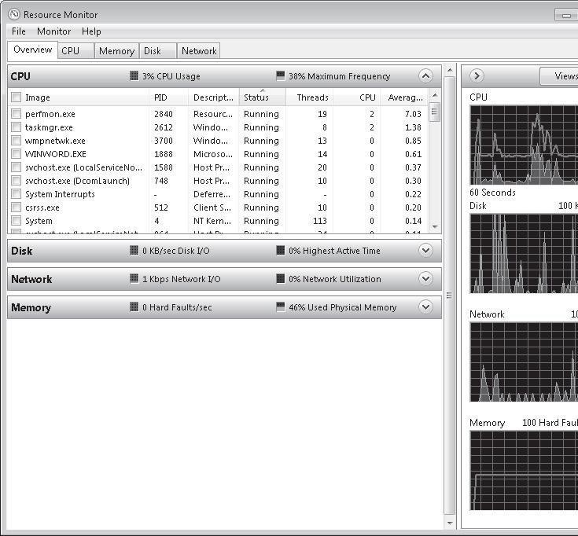Screen dimensions: 578x536
Task: Select the taskmgr.exe process row
Action: coord(49,127)
